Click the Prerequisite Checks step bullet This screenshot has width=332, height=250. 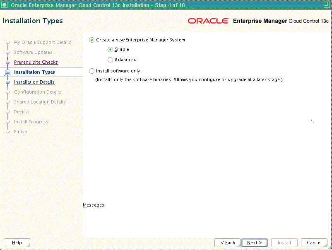[8, 62]
